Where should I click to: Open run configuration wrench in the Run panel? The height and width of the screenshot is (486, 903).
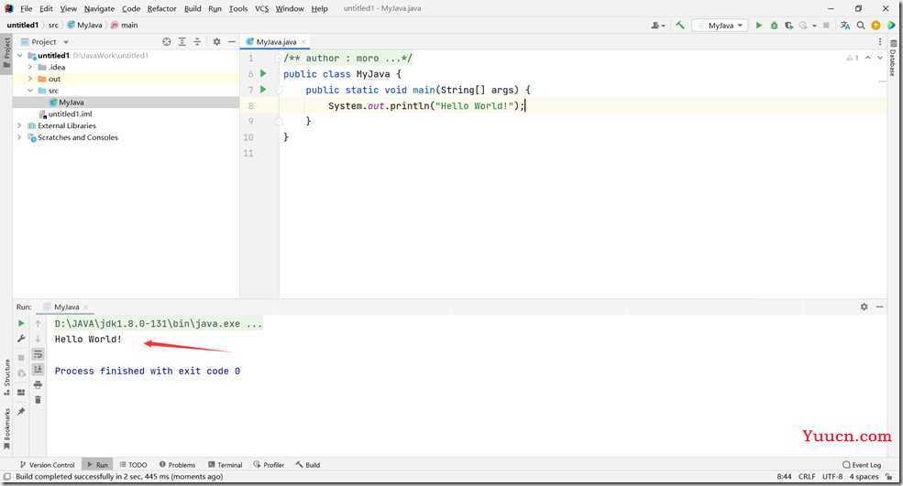coord(21,339)
